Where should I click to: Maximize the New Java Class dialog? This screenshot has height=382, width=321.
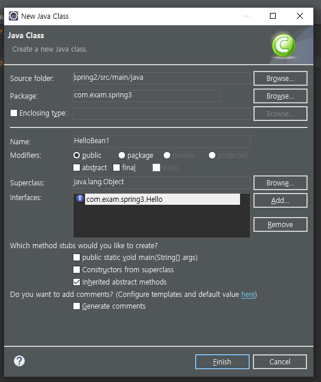coord(273,16)
